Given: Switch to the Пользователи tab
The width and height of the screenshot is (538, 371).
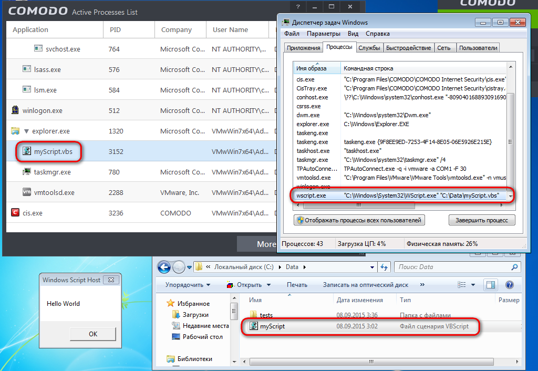Looking at the screenshot, I should point(478,48).
